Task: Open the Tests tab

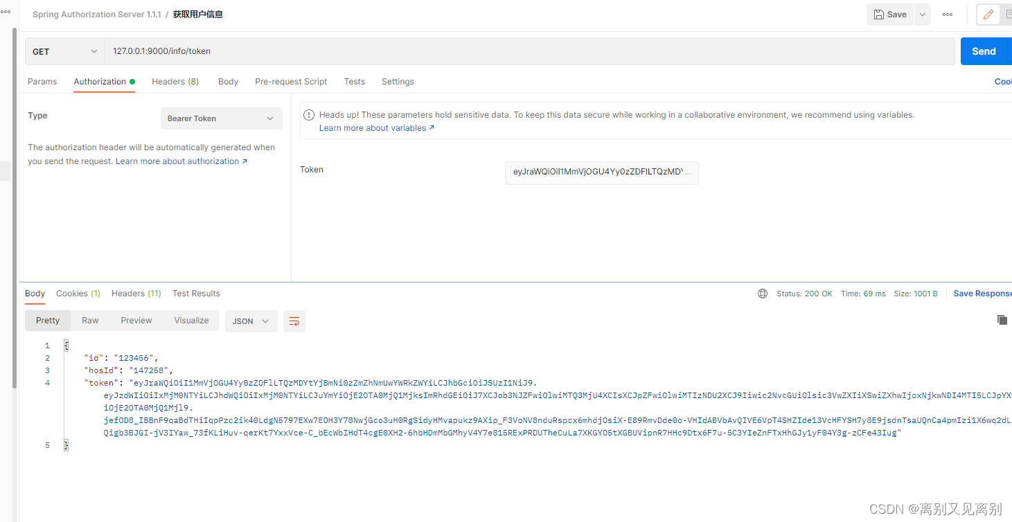Action: click(354, 82)
